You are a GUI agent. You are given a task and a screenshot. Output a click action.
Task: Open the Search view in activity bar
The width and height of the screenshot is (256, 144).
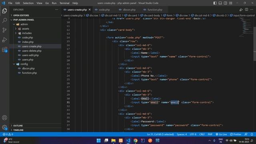pos(4,20)
